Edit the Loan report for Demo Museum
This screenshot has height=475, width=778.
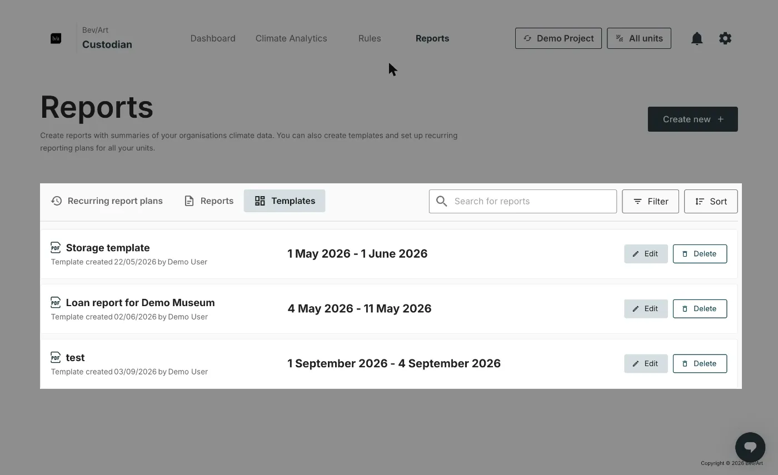tap(646, 309)
